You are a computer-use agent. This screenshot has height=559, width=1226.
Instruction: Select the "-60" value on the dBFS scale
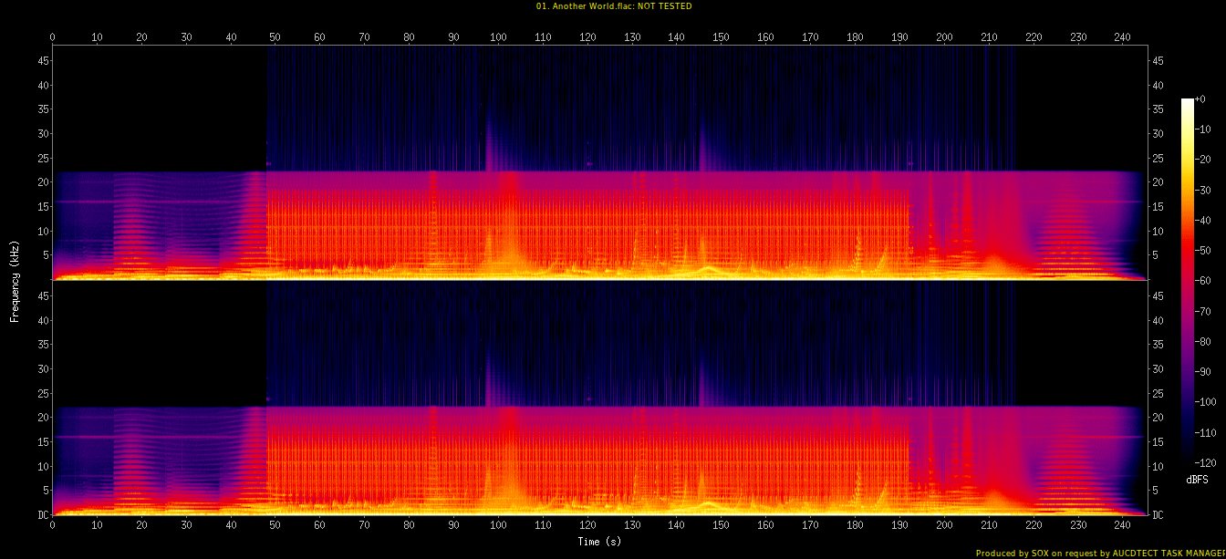pyautogui.click(x=1203, y=281)
